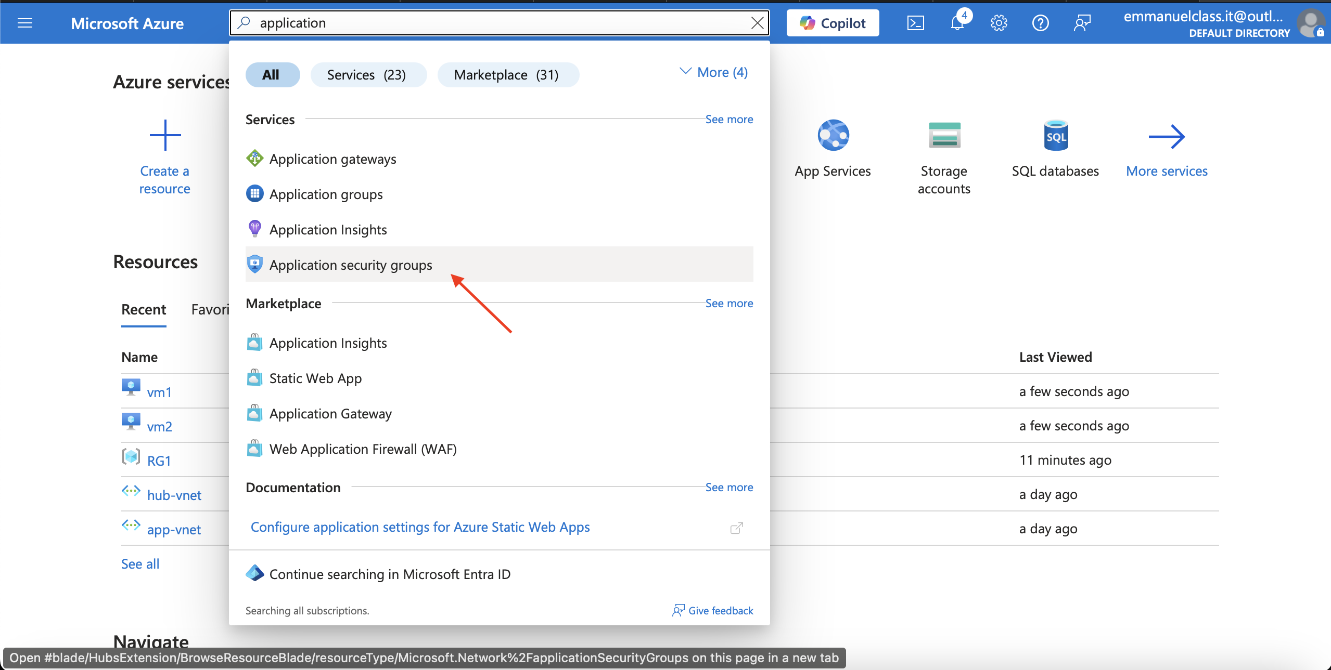Open the hamburger portal menu
This screenshot has width=1331, height=670.
click(25, 23)
